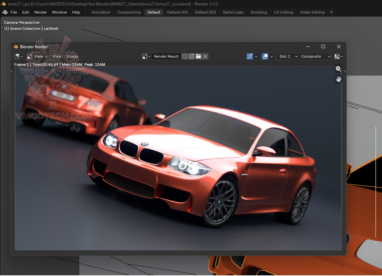Browse linked images dropdown icon
This screenshot has width=382, height=276.
point(146,56)
